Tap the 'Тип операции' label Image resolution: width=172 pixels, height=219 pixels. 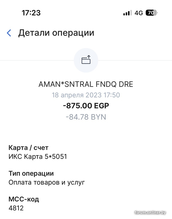(31, 173)
